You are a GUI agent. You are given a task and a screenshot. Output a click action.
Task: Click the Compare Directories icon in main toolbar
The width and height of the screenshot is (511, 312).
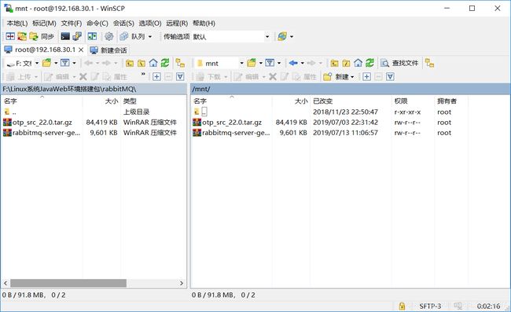tap(10, 36)
